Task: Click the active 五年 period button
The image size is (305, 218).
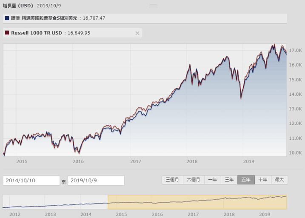Action: [246, 180]
